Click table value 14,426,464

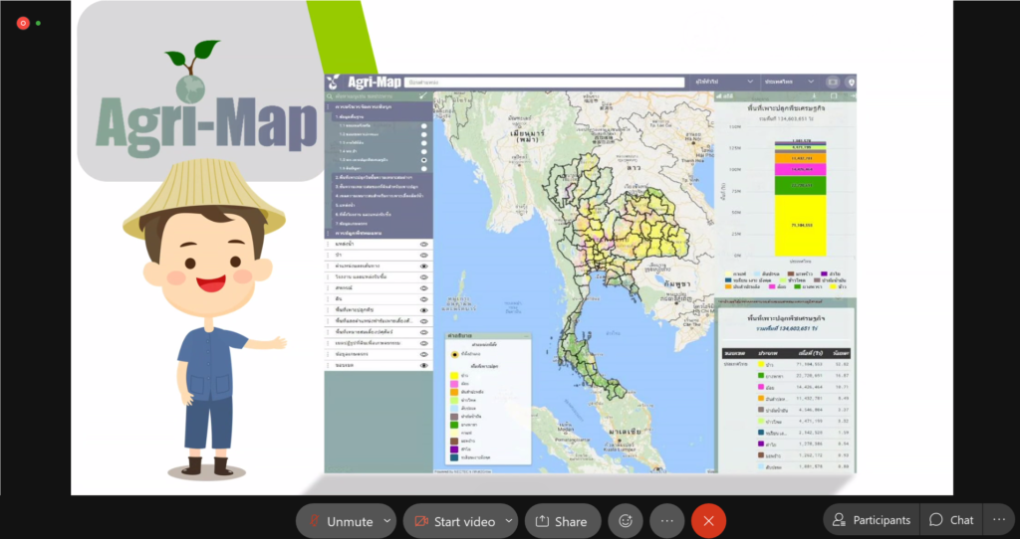[809, 387]
